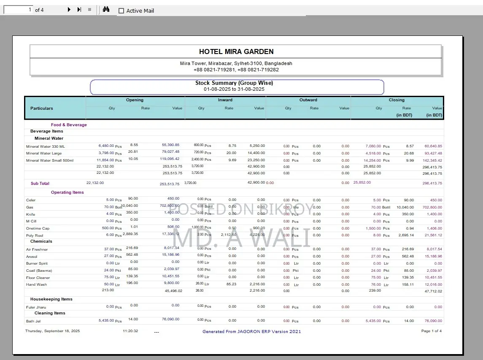Jump to the last report page

coord(79,10)
